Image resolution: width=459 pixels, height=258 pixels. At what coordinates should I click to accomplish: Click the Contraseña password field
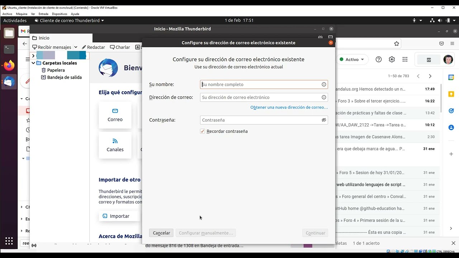point(264,120)
